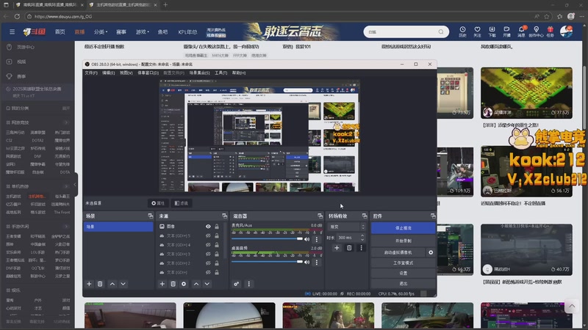The width and height of the screenshot is (588, 330).
Task: Mute the 桌面音频 audio channel
Action: click(307, 263)
